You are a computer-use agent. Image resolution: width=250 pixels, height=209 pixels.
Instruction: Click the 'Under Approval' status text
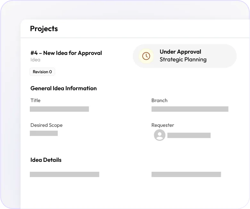click(x=180, y=52)
